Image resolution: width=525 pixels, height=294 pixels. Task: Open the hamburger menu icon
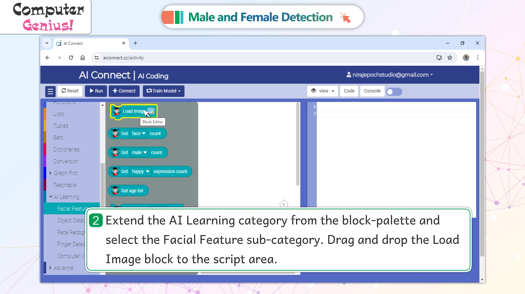50,91
